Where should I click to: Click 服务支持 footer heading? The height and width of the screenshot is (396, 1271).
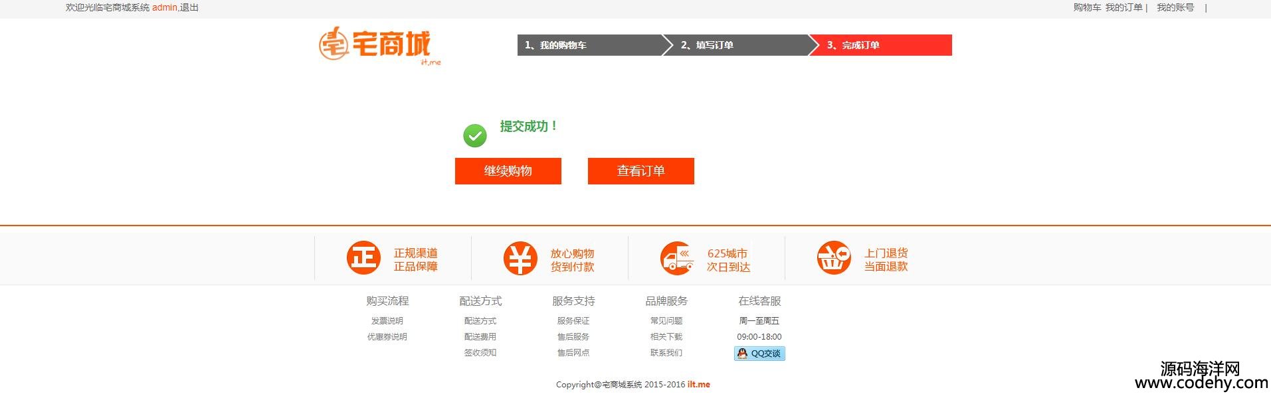click(x=573, y=301)
